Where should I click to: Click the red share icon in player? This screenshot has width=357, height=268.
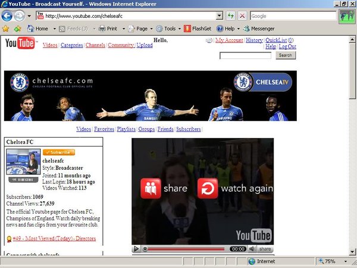(x=151, y=188)
